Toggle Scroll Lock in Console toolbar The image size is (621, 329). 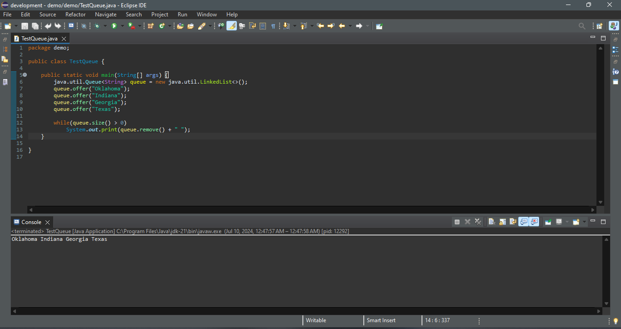502,222
